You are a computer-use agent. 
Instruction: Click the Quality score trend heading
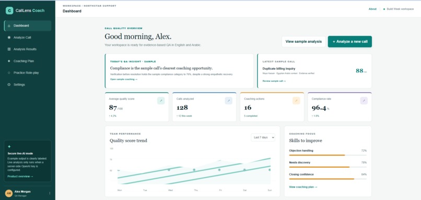pyautogui.click(x=128, y=141)
